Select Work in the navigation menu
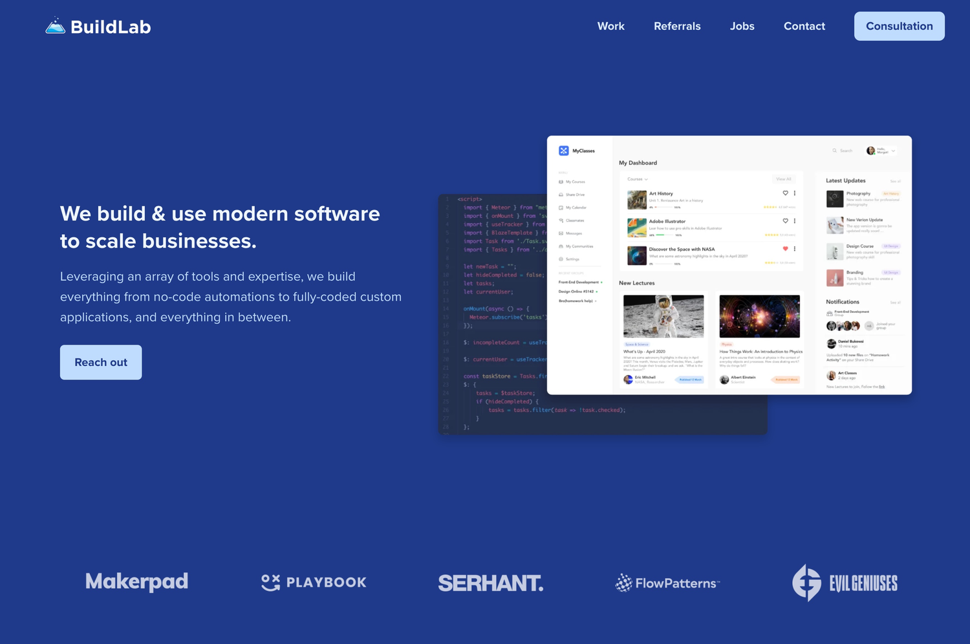 (610, 26)
